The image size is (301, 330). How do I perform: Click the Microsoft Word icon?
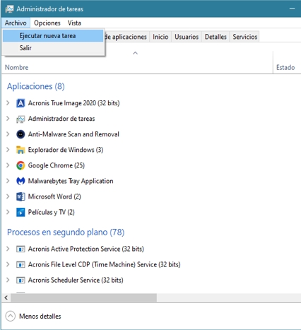[20, 196]
